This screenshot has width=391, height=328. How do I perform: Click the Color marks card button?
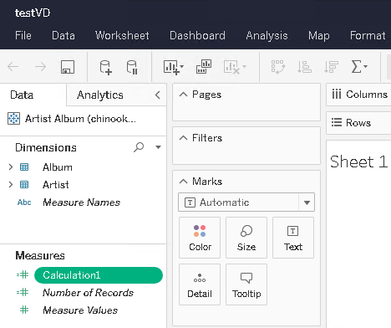click(x=200, y=238)
